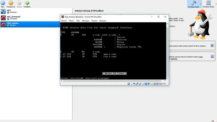This screenshot has width=217, height=122.
Task: Click optical disc status icon
Action: (131, 84)
